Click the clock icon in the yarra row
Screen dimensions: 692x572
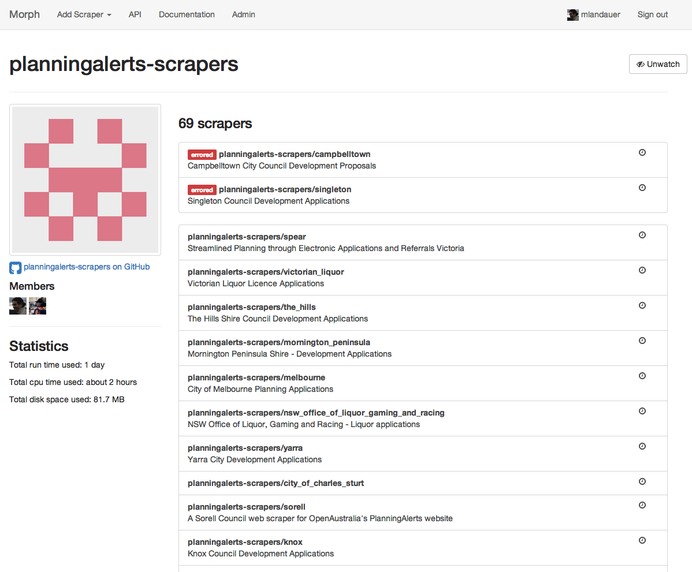642,446
